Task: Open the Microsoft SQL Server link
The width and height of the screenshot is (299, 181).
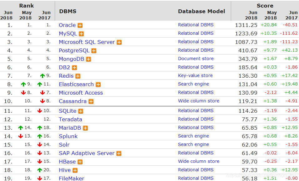Action: click(x=87, y=42)
